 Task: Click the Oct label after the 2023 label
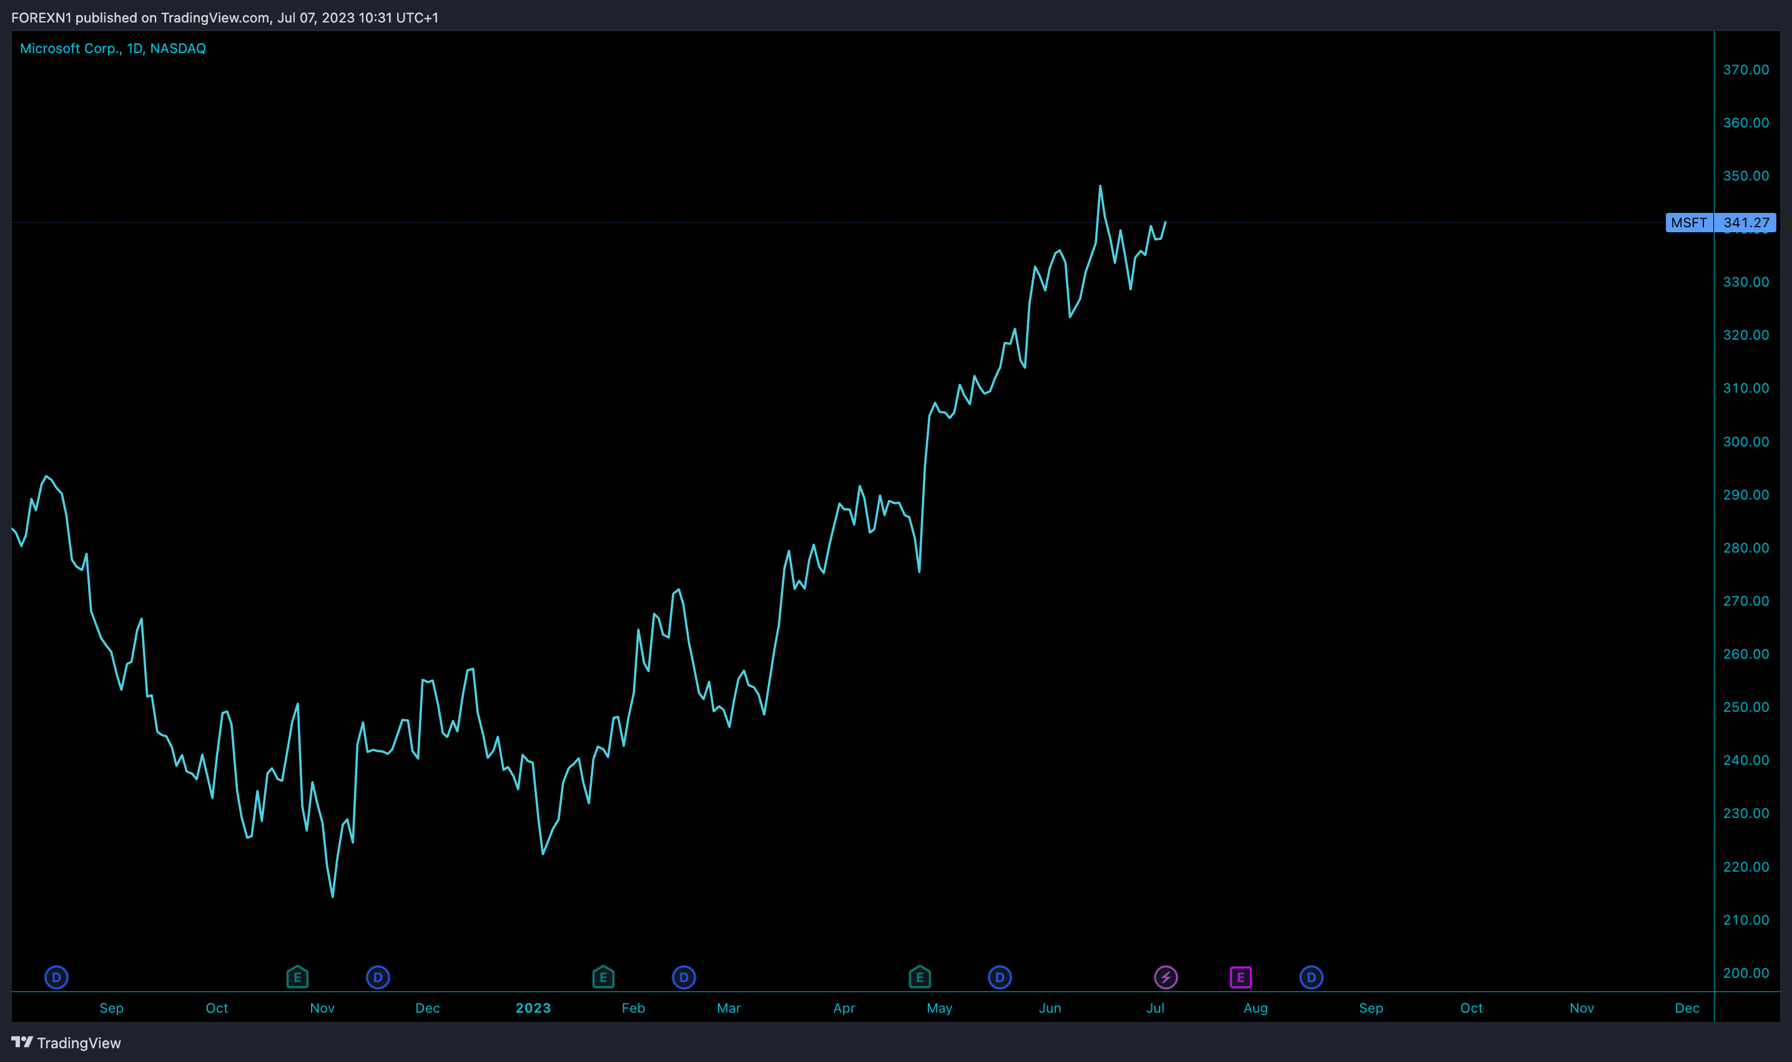(1472, 1008)
